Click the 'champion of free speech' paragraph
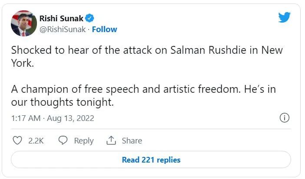305x179 pixels. tap(143, 89)
